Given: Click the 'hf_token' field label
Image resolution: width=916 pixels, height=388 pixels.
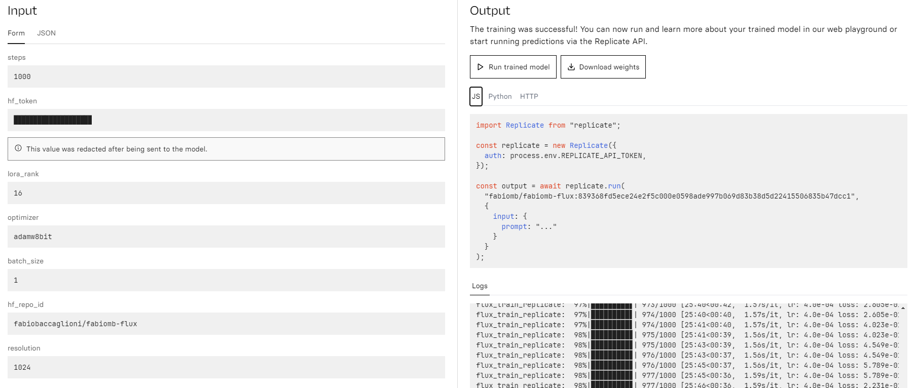Looking at the screenshot, I should [x=22, y=101].
